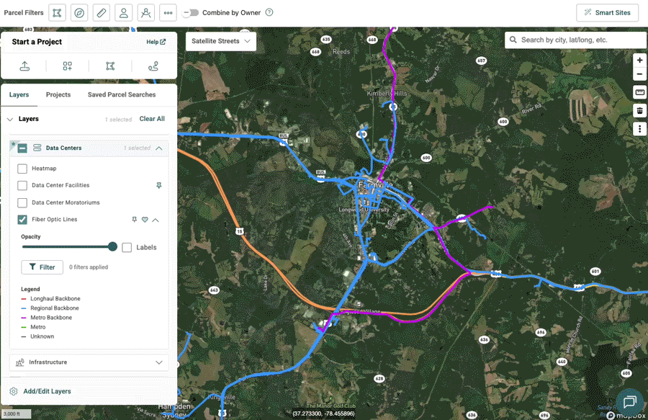
Task: Click the Smart Sites button
Action: click(607, 13)
